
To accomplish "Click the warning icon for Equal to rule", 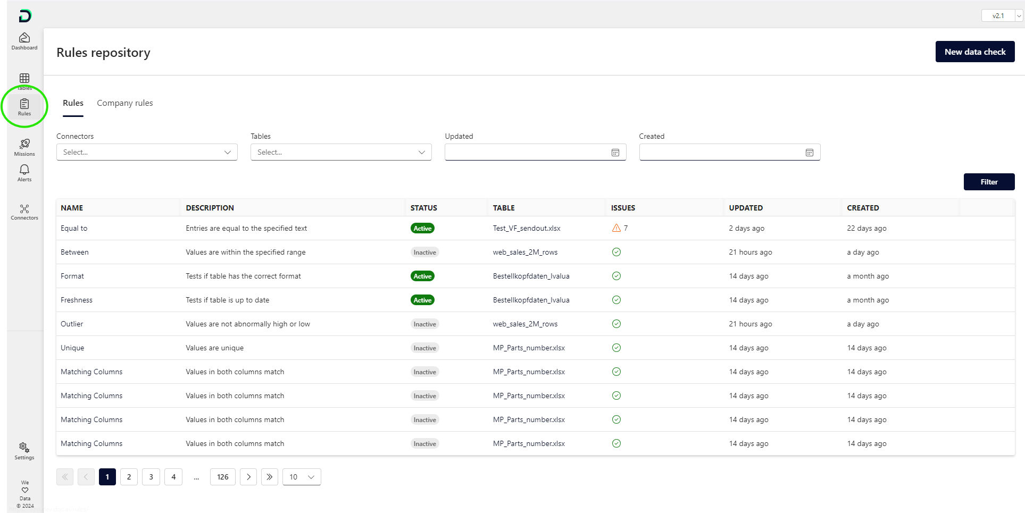I will (x=616, y=228).
